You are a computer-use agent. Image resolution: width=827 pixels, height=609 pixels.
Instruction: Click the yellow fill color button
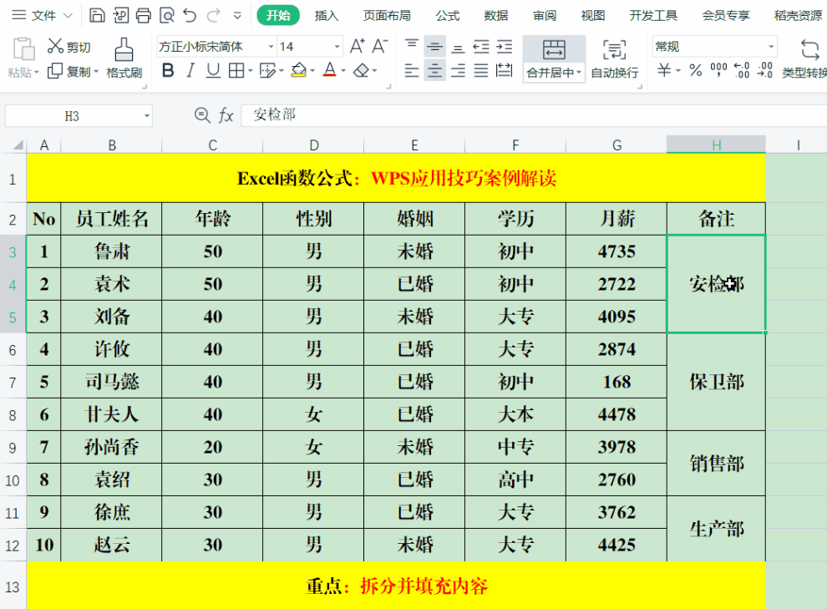(298, 71)
